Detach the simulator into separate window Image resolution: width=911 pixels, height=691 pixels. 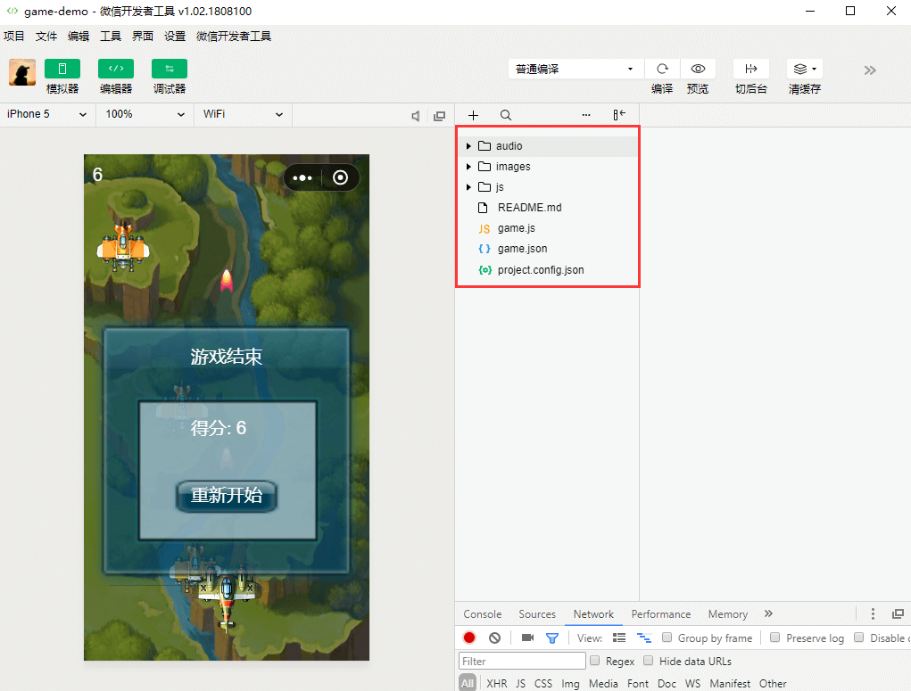440,116
